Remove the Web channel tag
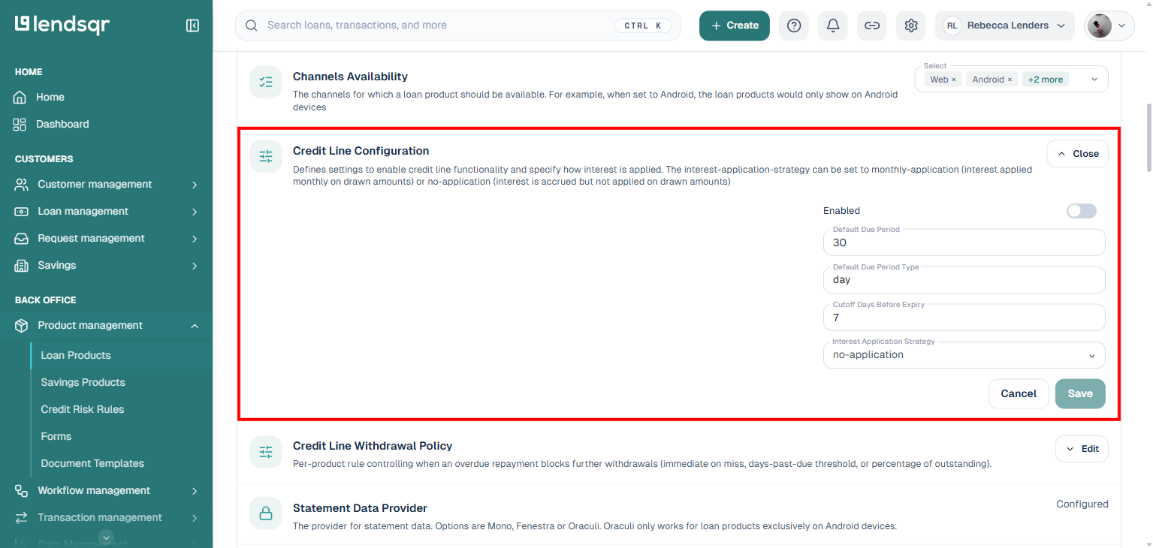 coord(954,80)
